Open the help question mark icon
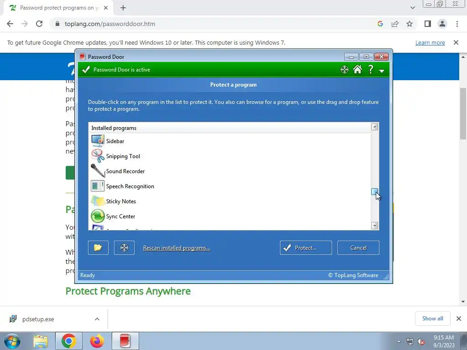Image resolution: width=467 pixels, height=350 pixels. 370,69
